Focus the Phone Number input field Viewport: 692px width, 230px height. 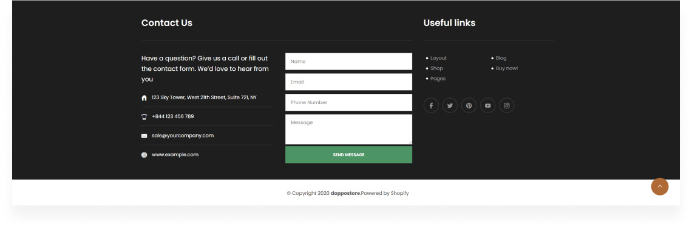click(x=348, y=102)
